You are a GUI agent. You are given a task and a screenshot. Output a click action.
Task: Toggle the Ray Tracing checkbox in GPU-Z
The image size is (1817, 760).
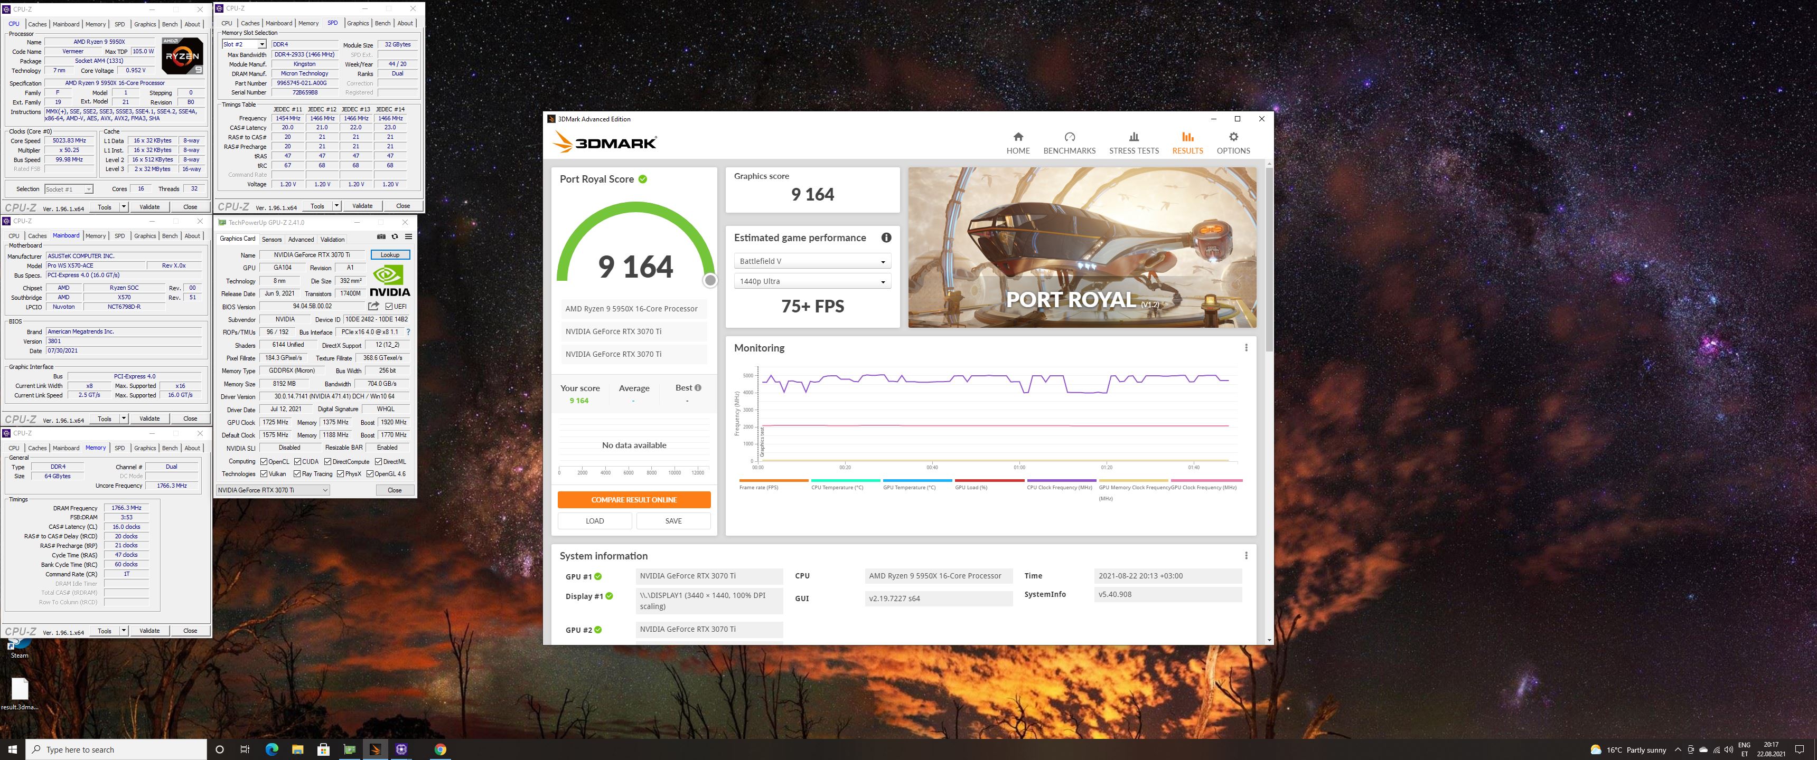click(x=298, y=474)
